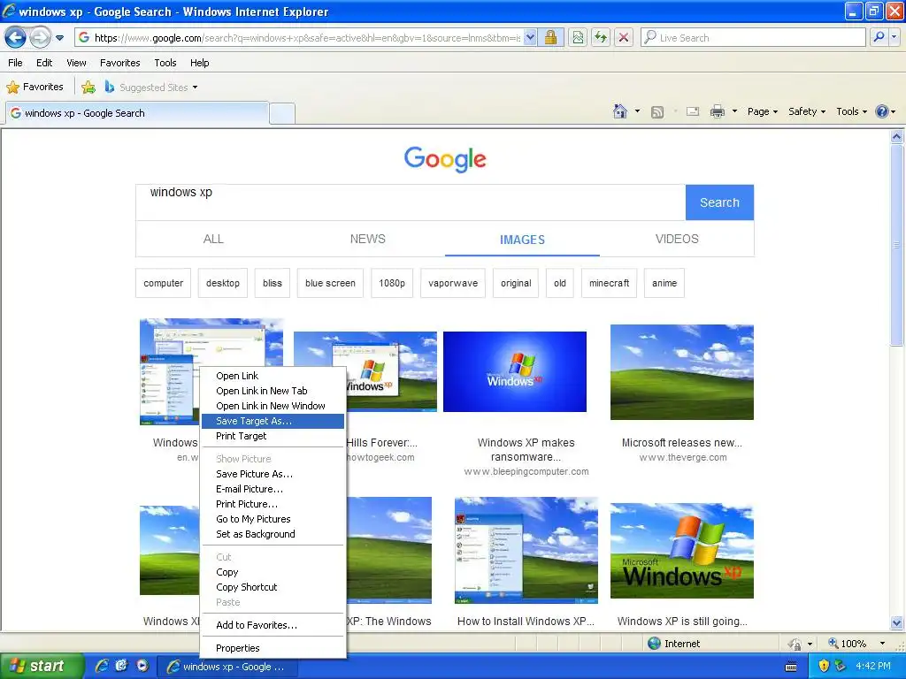The image size is (906, 679).
Task: Open the Tools menu in menu bar
Action: click(165, 63)
